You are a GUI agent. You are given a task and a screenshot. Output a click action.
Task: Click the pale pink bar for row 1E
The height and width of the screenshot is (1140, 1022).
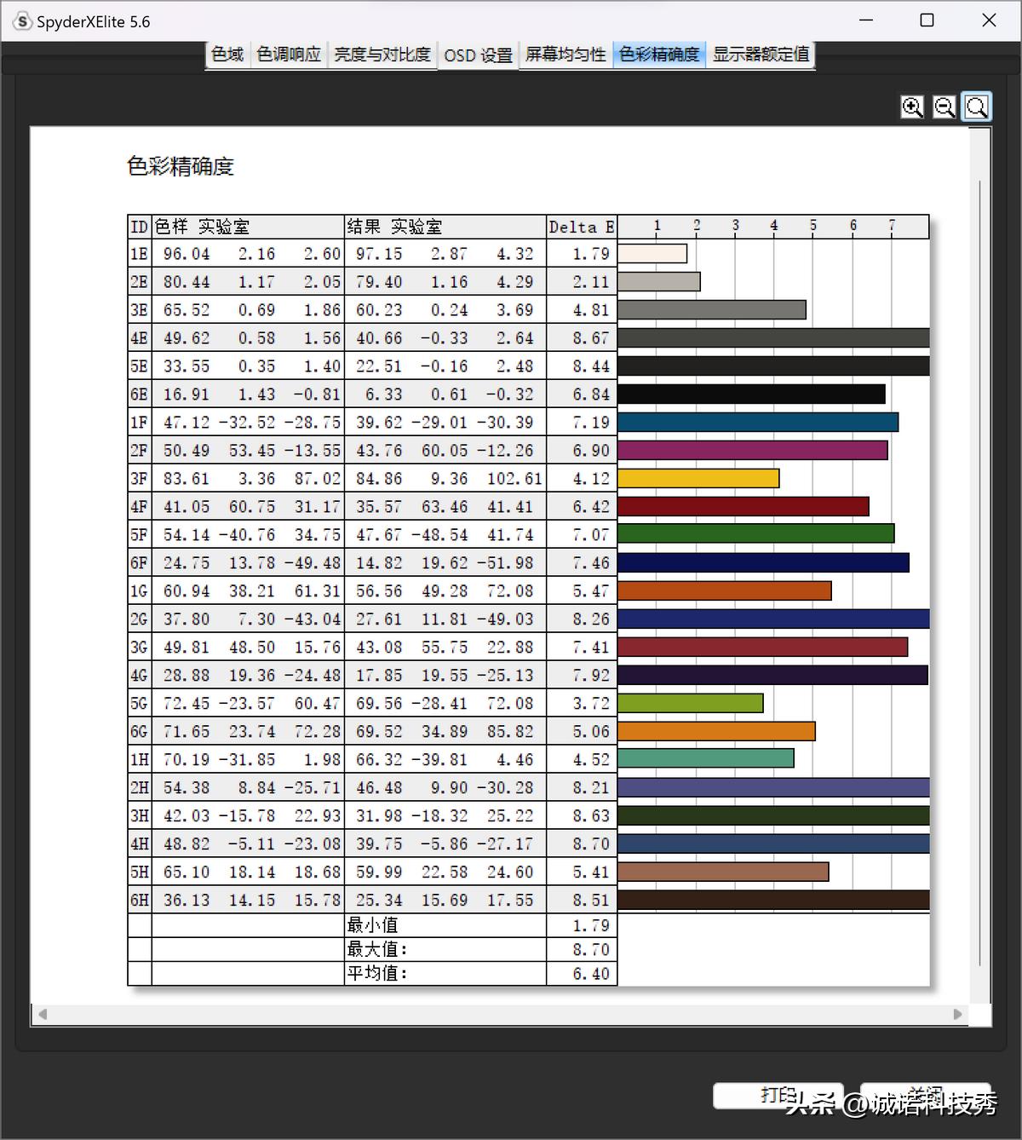[654, 253]
